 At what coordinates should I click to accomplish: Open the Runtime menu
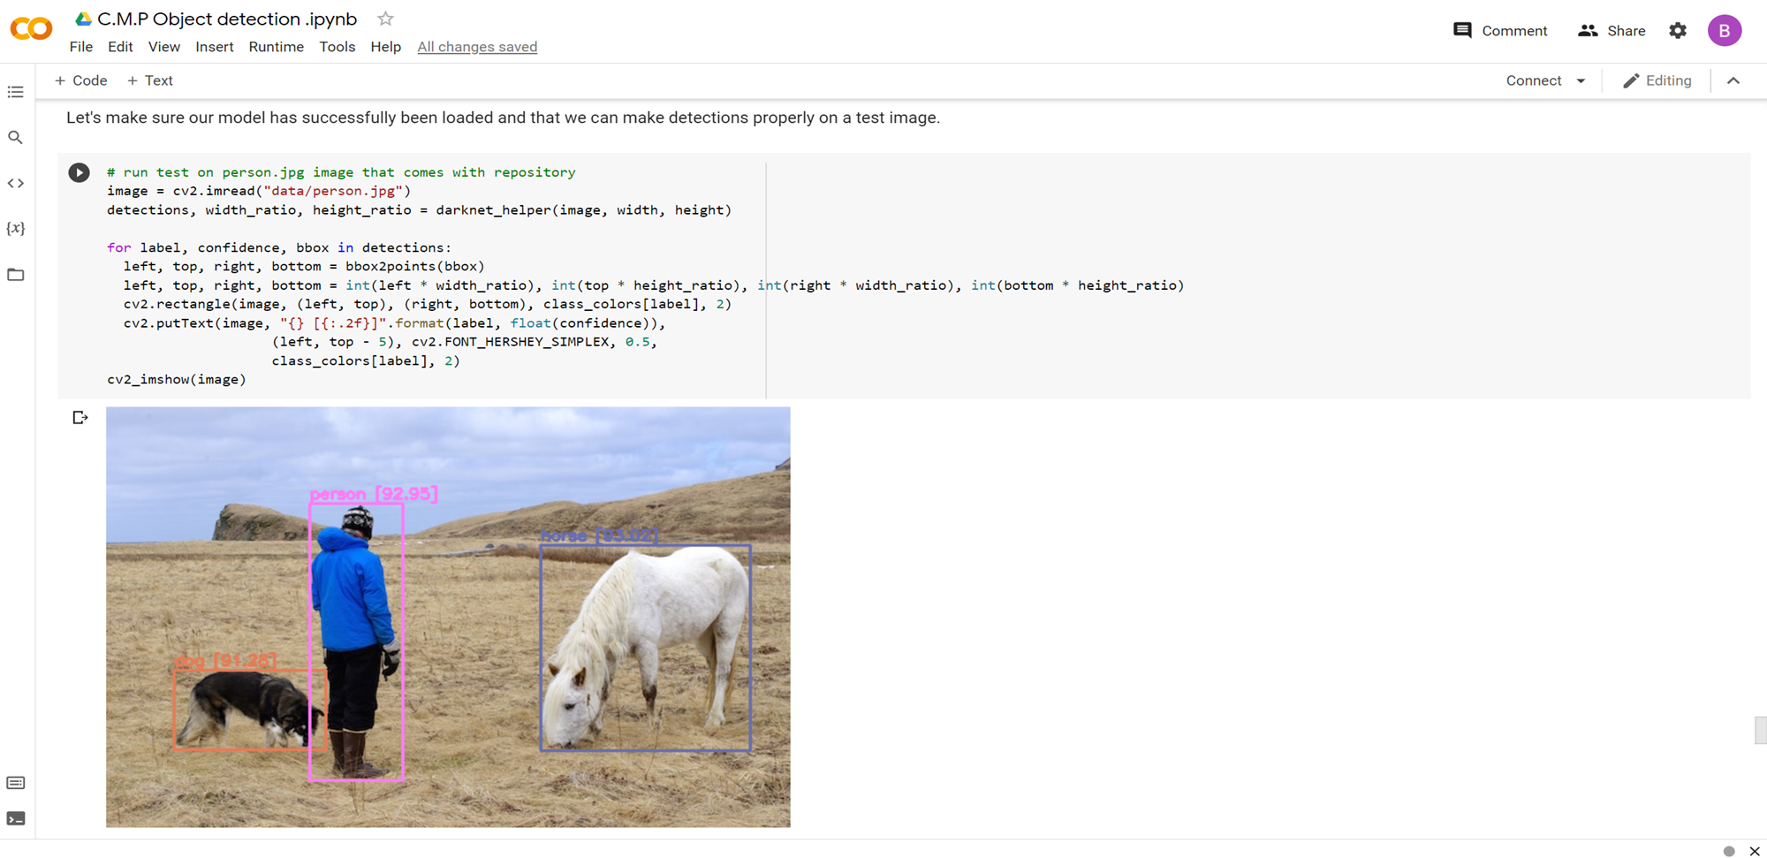[x=276, y=47]
